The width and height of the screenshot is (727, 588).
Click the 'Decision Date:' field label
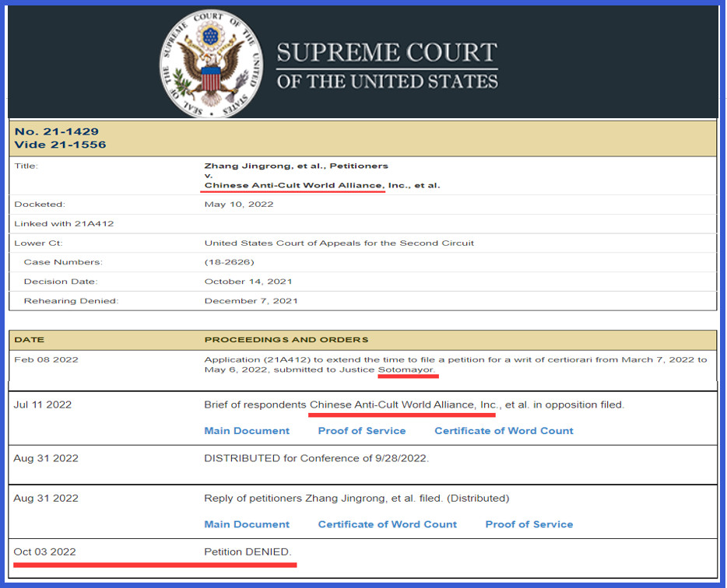click(61, 282)
